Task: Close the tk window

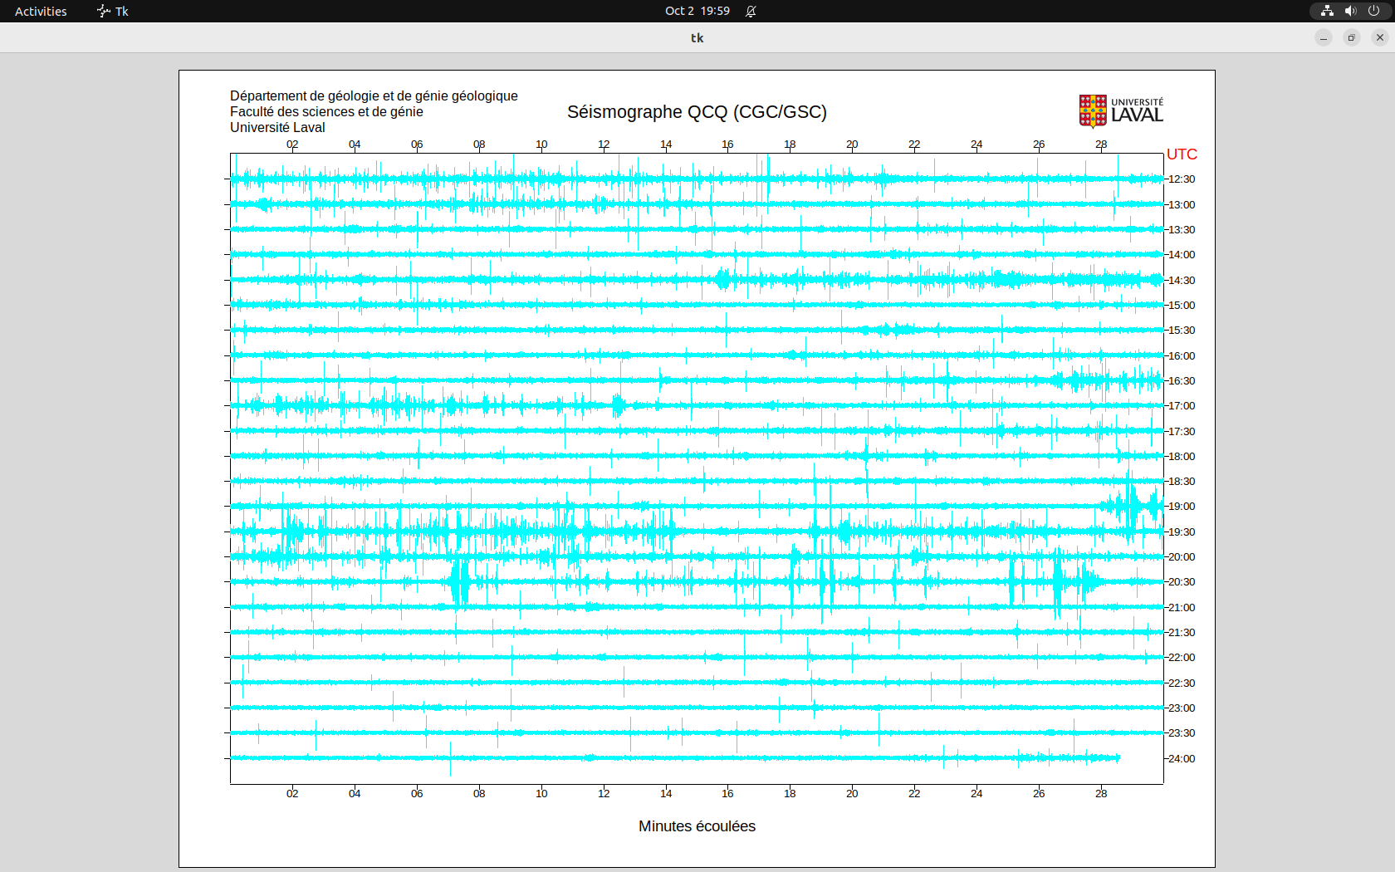Action: (1380, 37)
